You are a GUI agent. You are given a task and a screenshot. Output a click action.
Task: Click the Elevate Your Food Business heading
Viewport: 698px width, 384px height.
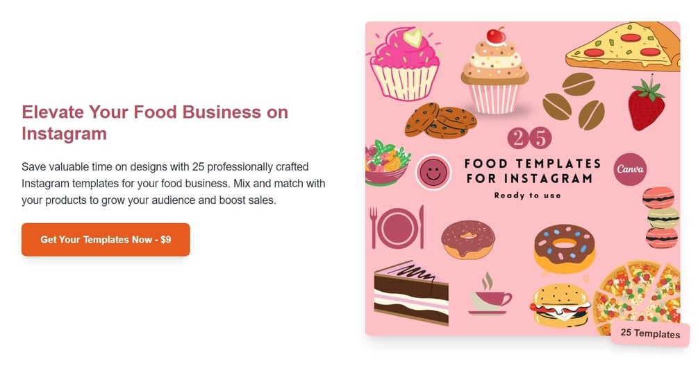click(x=155, y=123)
